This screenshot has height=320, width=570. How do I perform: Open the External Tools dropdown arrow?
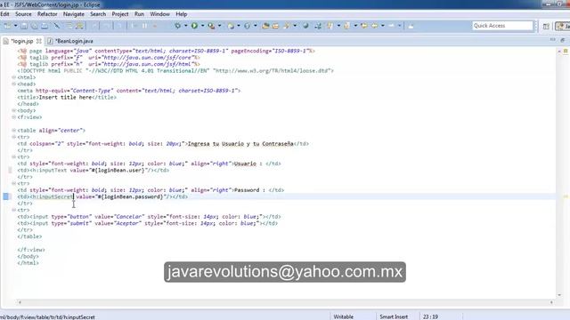[x=220, y=26]
